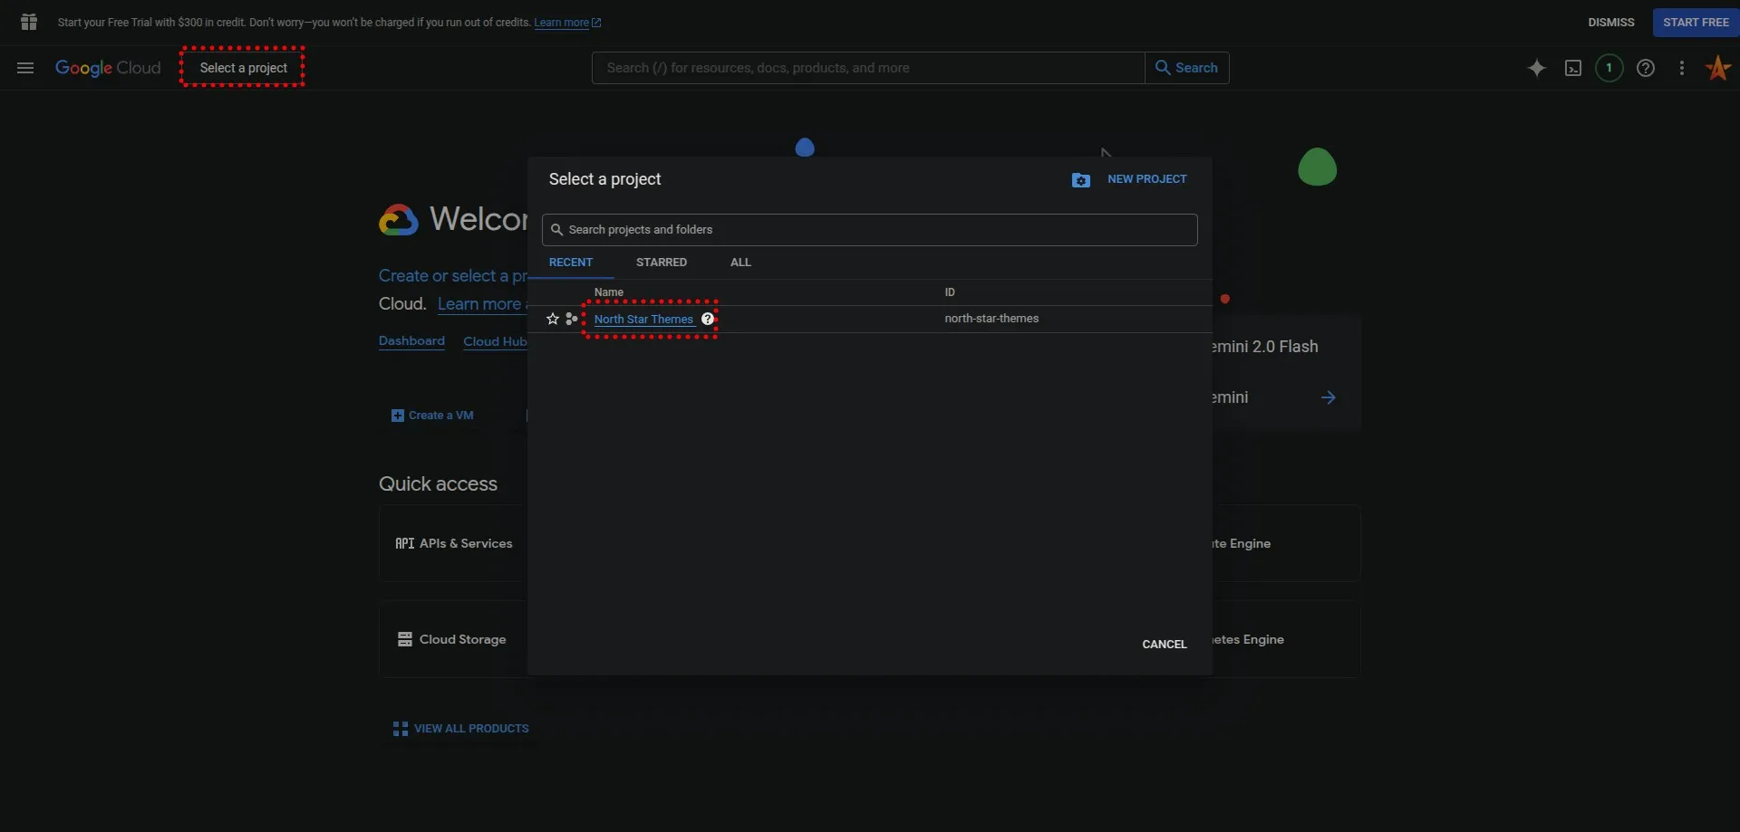Viewport: 1740px width, 832px height.
Task: Open the three-dot settings and utilities menu
Action: 1682,68
